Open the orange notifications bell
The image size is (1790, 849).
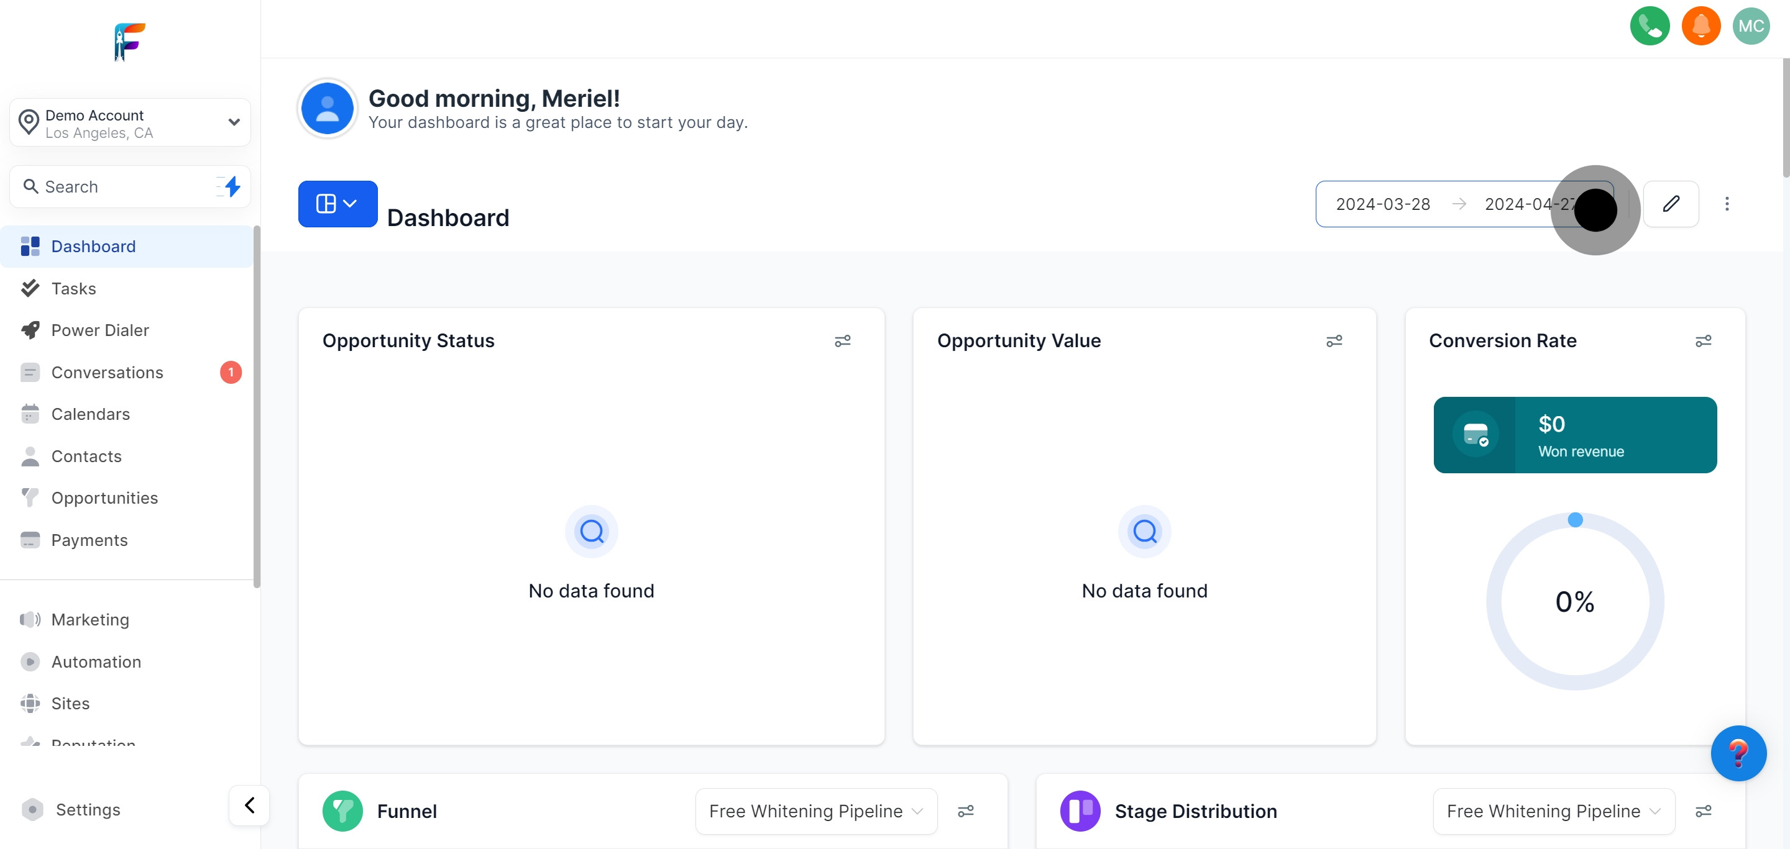(x=1700, y=26)
